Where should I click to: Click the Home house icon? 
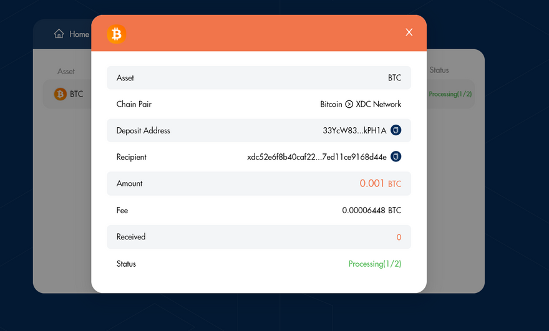(x=59, y=34)
